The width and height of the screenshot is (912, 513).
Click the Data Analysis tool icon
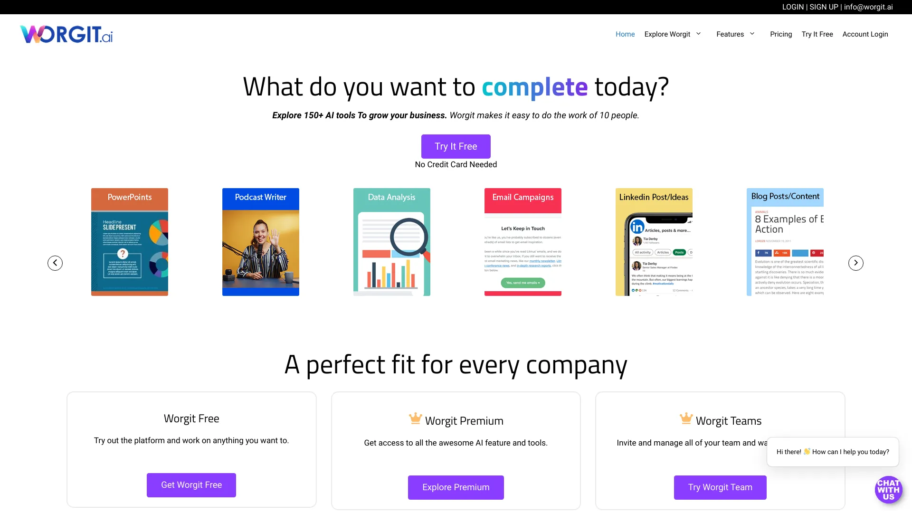click(391, 241)
